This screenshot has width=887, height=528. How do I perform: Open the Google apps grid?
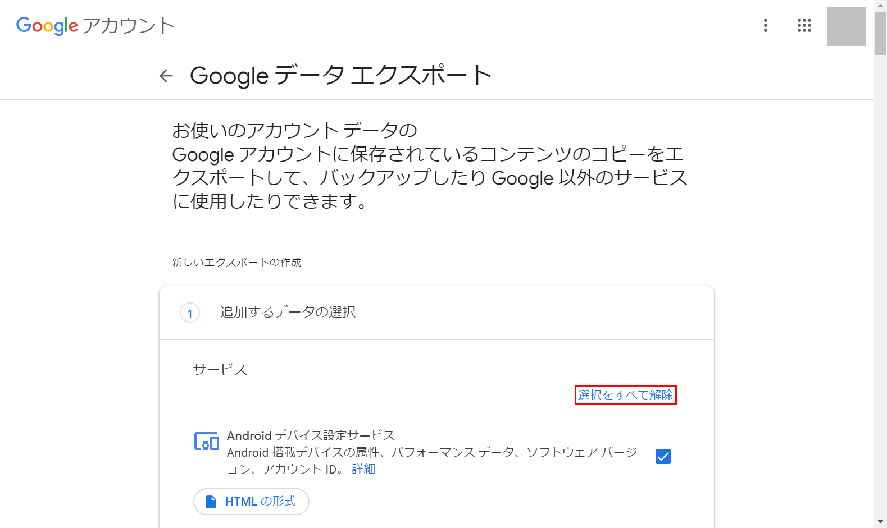click(804, 25)
